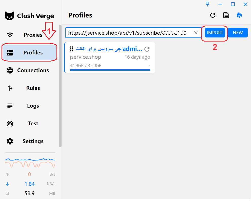
Task: Grab the profile card drag handle
Action: [x=72, y=49]
